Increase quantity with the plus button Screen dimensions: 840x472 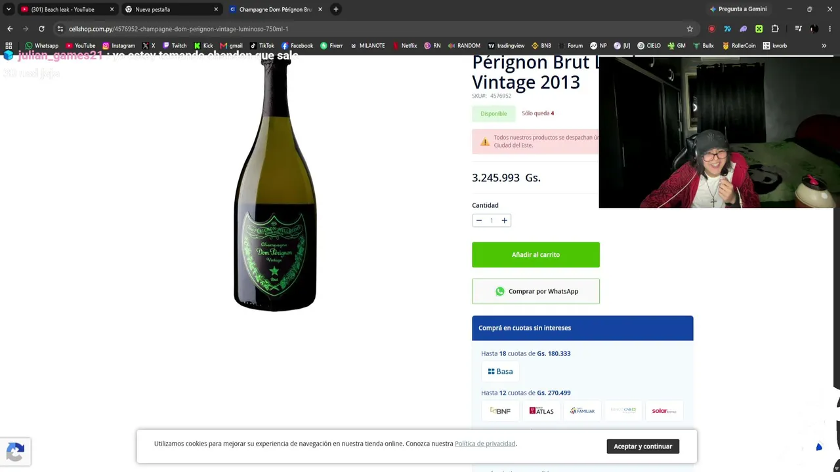[x=504, y=220]
